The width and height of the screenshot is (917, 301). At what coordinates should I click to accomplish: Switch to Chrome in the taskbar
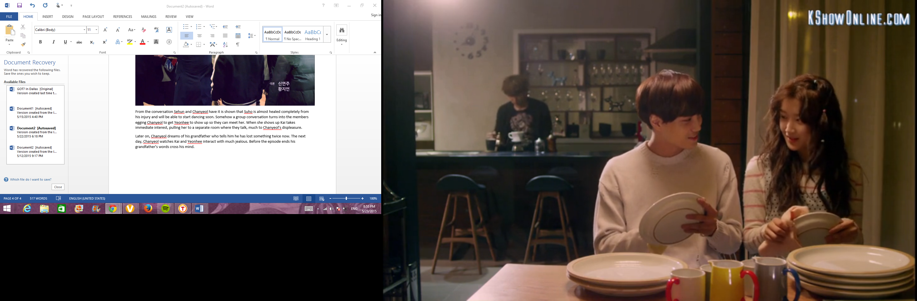(113, 208)
